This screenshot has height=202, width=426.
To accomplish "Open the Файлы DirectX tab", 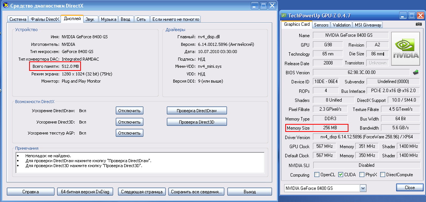I will click(45, 19).
